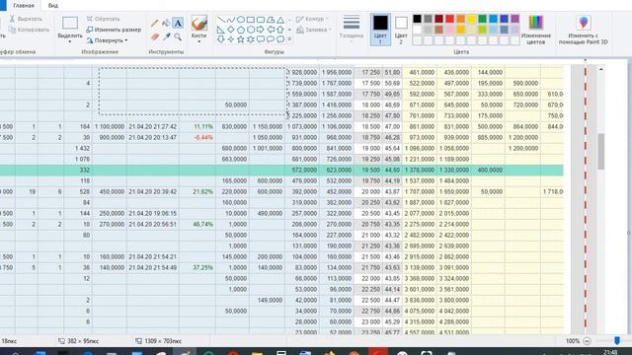
Task: Choose the Right arrow shape
Action: [261, 30]
